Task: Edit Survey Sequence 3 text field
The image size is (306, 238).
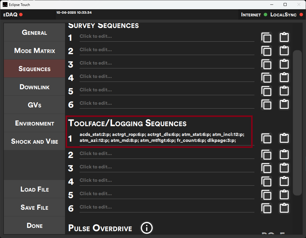Action: pyautogui.click(x=167, y=63)
